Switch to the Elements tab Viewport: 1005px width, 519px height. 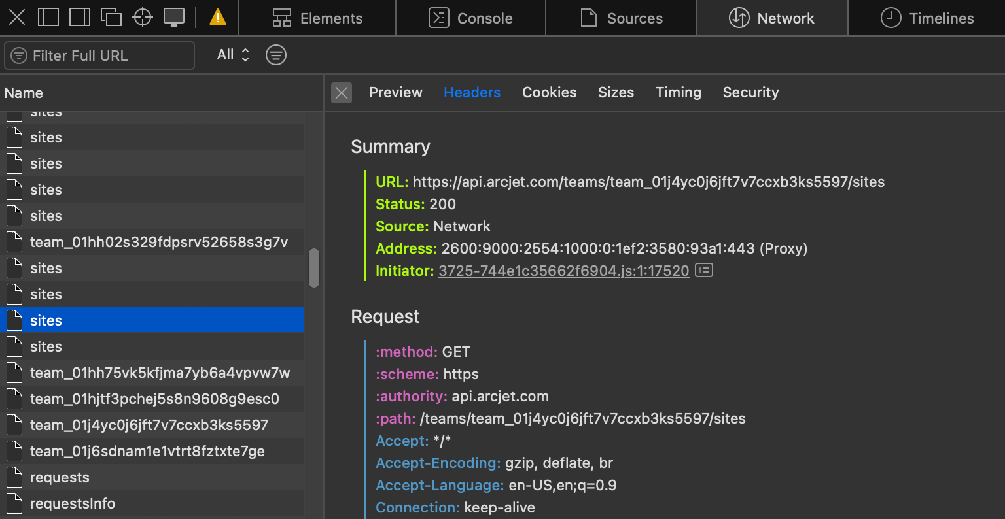pos(317,18)
